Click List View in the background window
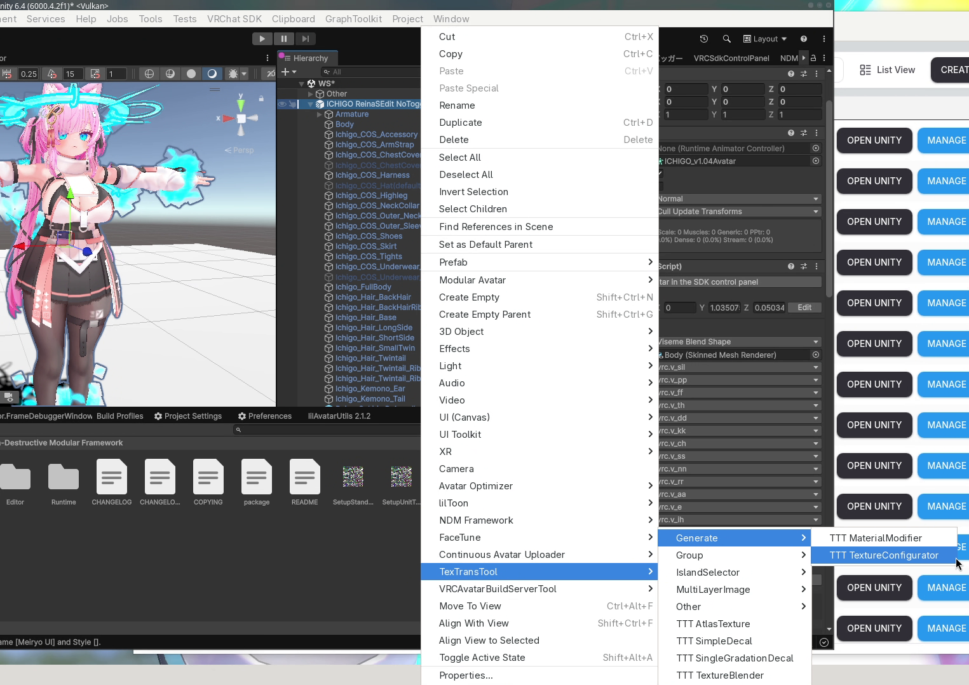969x685 pixels. pyautogui.click(x=888, y=70)
